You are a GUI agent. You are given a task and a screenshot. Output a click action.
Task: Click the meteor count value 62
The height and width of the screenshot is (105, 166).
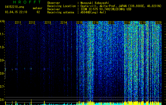38,12
